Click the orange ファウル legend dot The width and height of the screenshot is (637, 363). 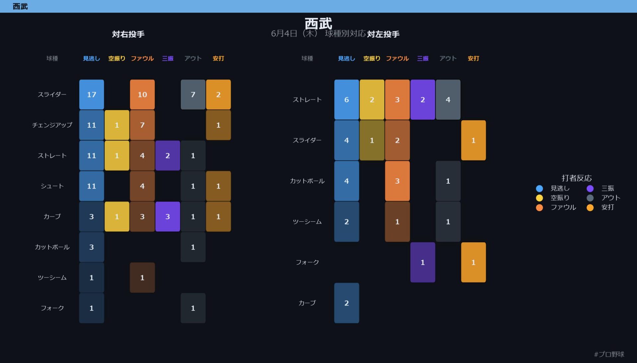[x=539, y=207]
